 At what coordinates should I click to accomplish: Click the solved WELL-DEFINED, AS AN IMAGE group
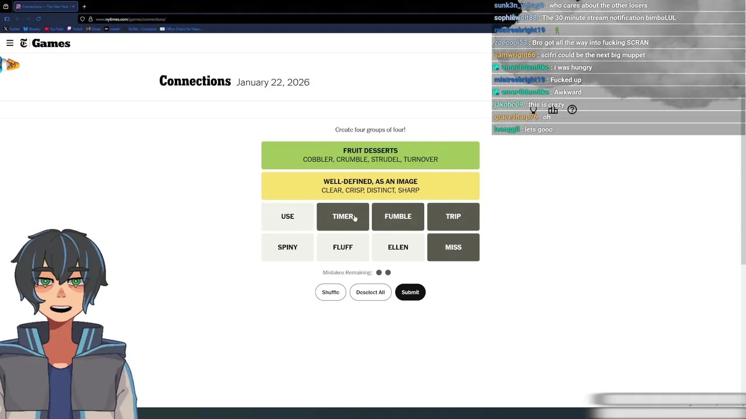tap(370, 186)
